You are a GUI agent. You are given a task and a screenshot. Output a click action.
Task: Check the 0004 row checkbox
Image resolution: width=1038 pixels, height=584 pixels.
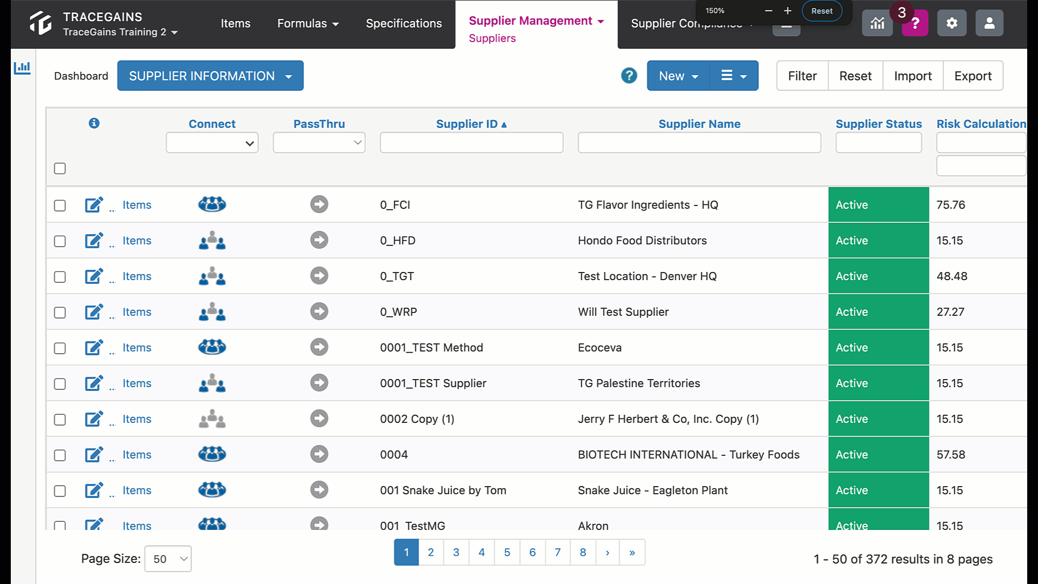tap(60, 455)
